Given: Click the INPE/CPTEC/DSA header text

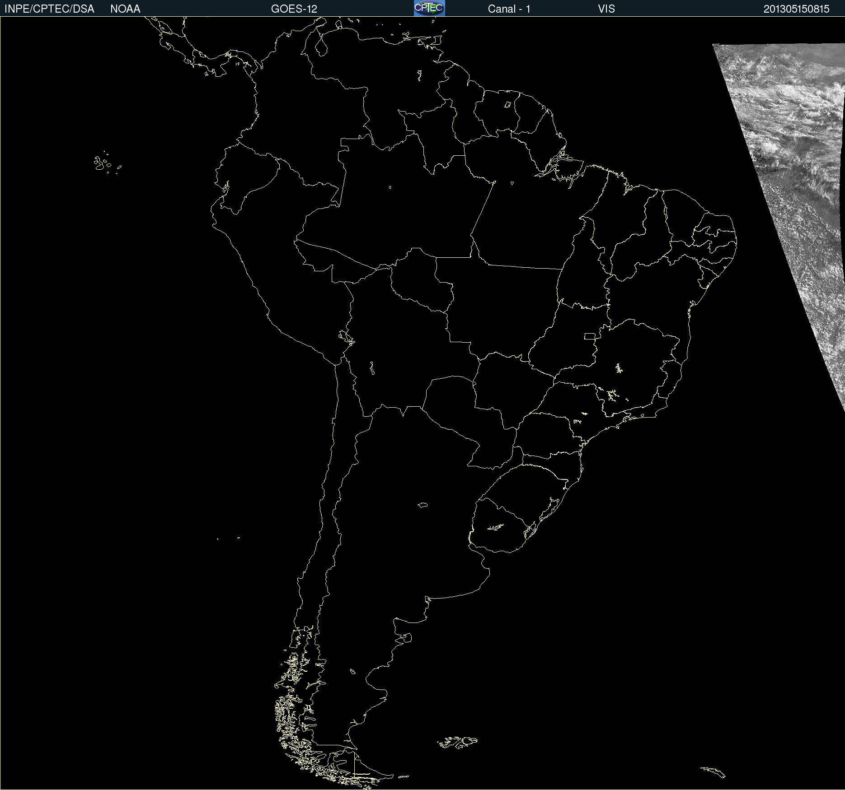Looking at the screenshot, I should (49, 9).
